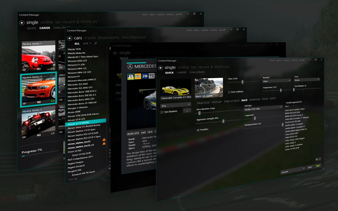
Task: Go back using the arrow beside 'single' in the quick race window
Action: click(x=160, y=68)
